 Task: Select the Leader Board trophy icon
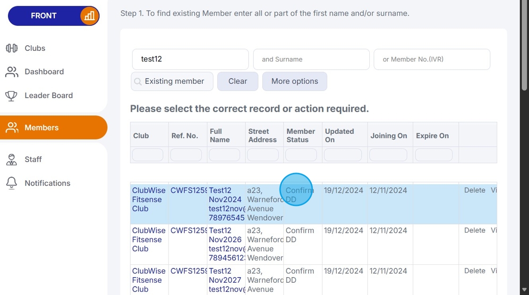click(x=11, y=95)
